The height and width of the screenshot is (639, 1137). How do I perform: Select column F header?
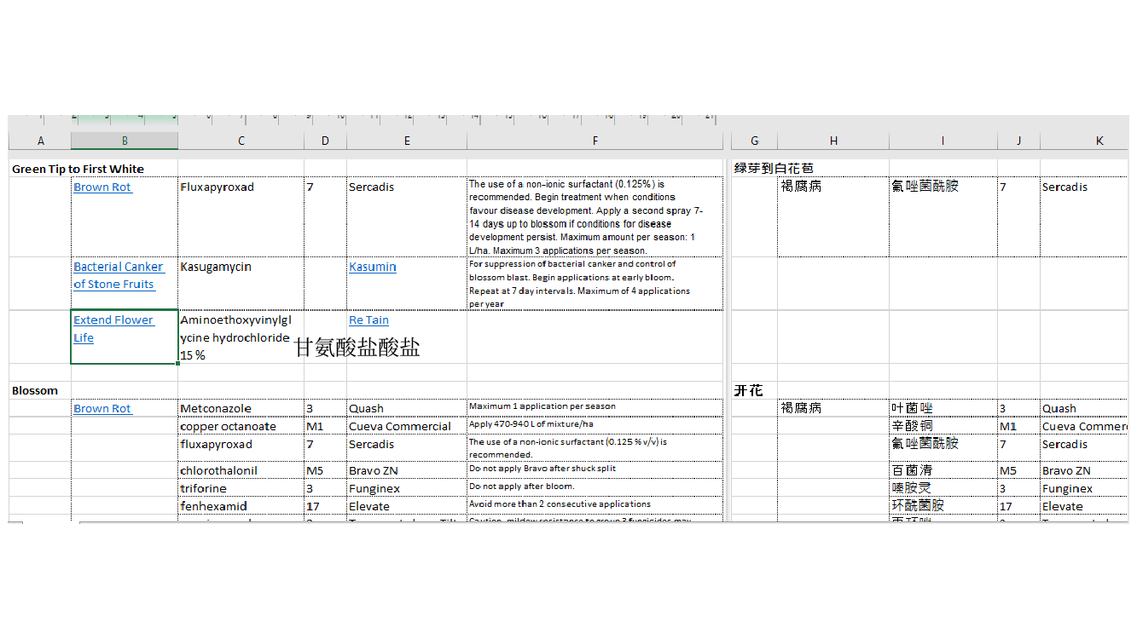coord(595,141)
